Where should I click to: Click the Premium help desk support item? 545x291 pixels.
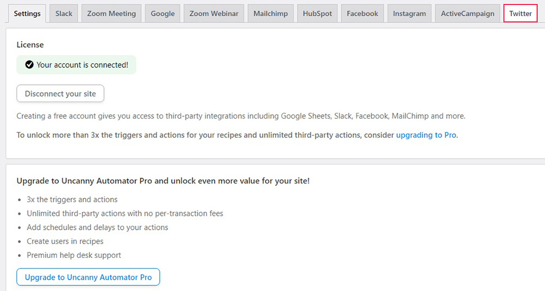point(74,255)
